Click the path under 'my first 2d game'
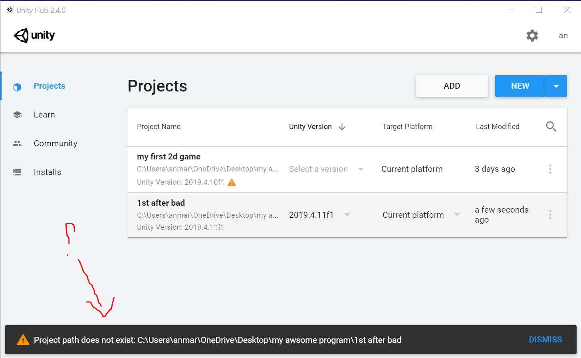The width and height of the screenshot is (581, 358). coord(208,169)
